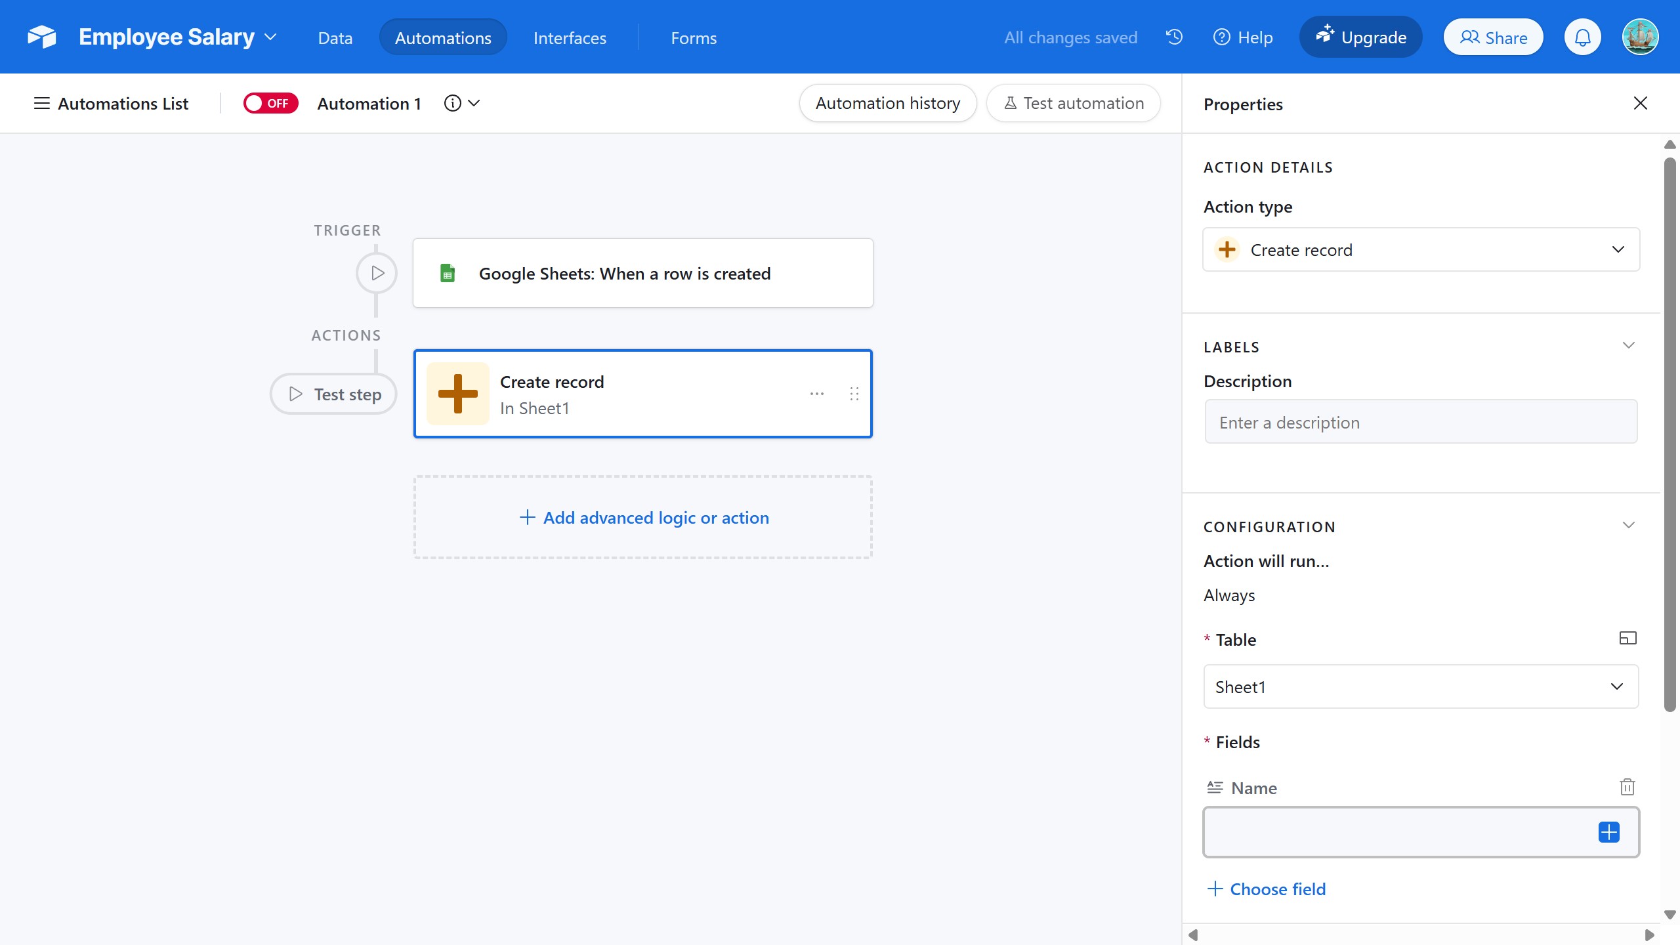Click the Choose field link
Viewport: 1680px width, 945px height.
point(1266,889)
